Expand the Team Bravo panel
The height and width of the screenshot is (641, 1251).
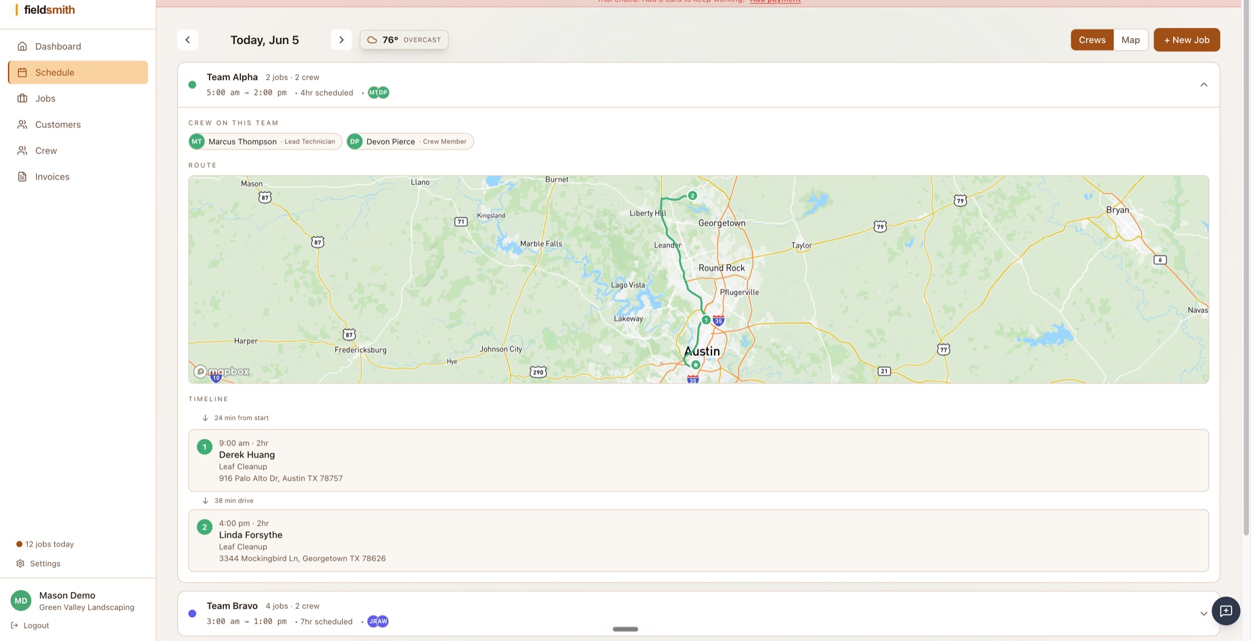(x=1204, y=614)
